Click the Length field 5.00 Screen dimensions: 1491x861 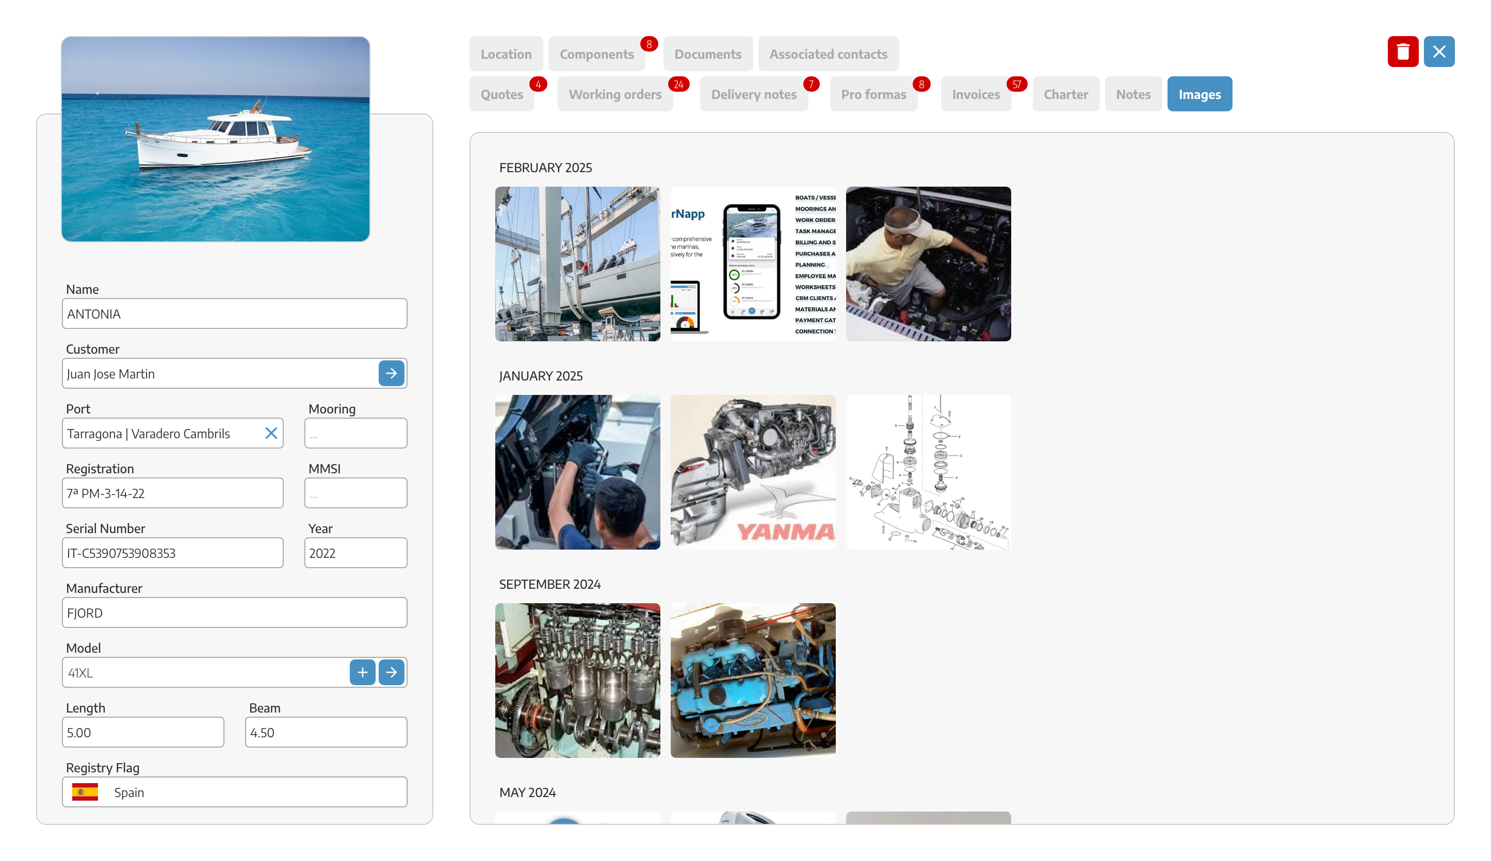pyautogui.click(x=142, y=732)
